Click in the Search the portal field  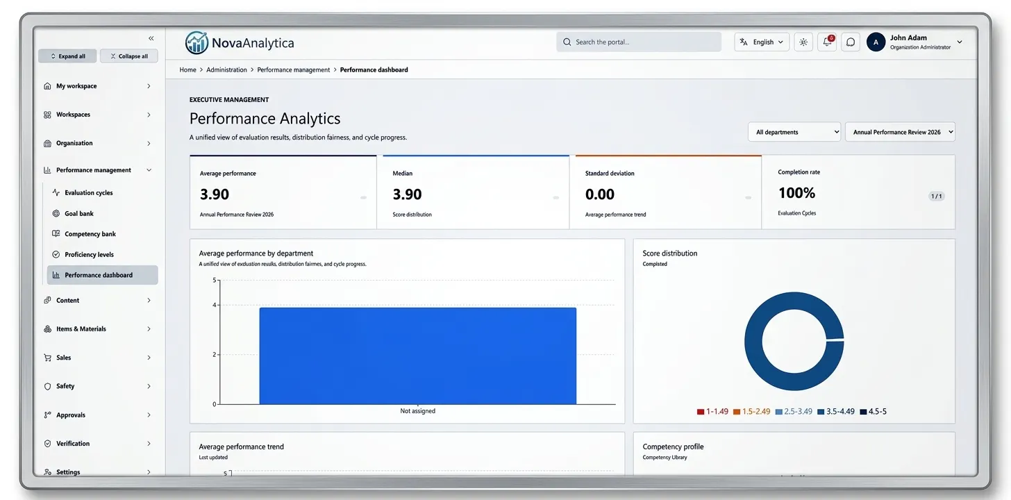pyautogui.click(x=639, y=42)
